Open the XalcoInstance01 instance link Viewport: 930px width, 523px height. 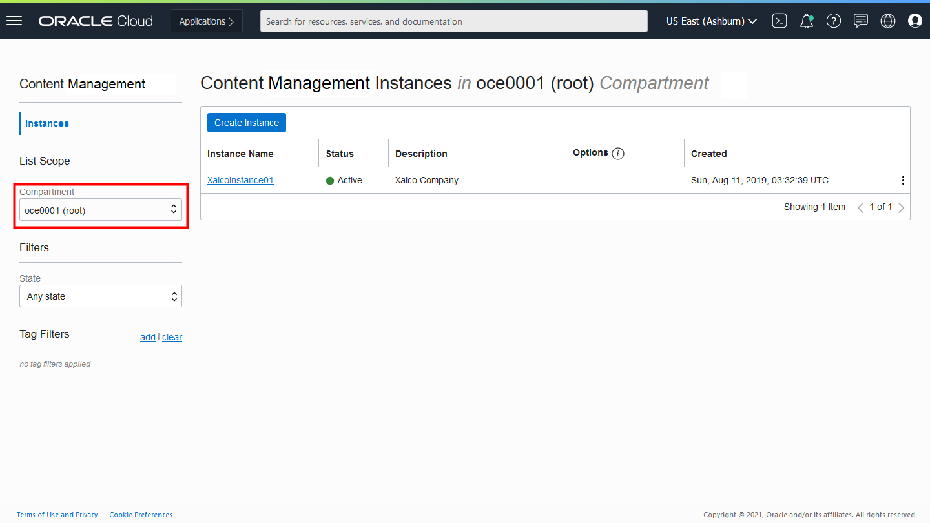240,180
